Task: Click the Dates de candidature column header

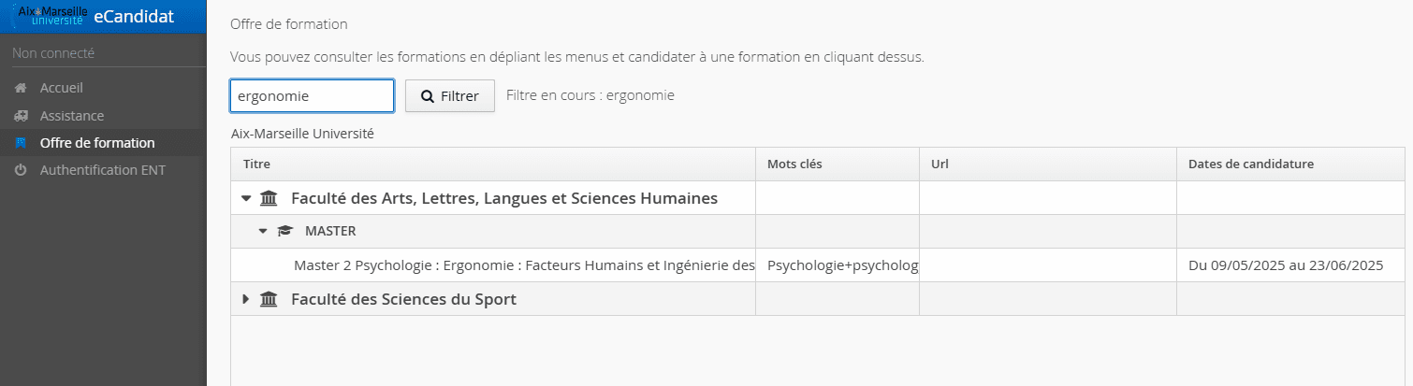Action: click(x=1250, y=164)
